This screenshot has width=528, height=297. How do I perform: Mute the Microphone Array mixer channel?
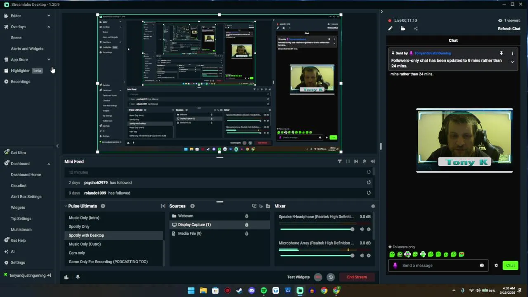point(362,255)
